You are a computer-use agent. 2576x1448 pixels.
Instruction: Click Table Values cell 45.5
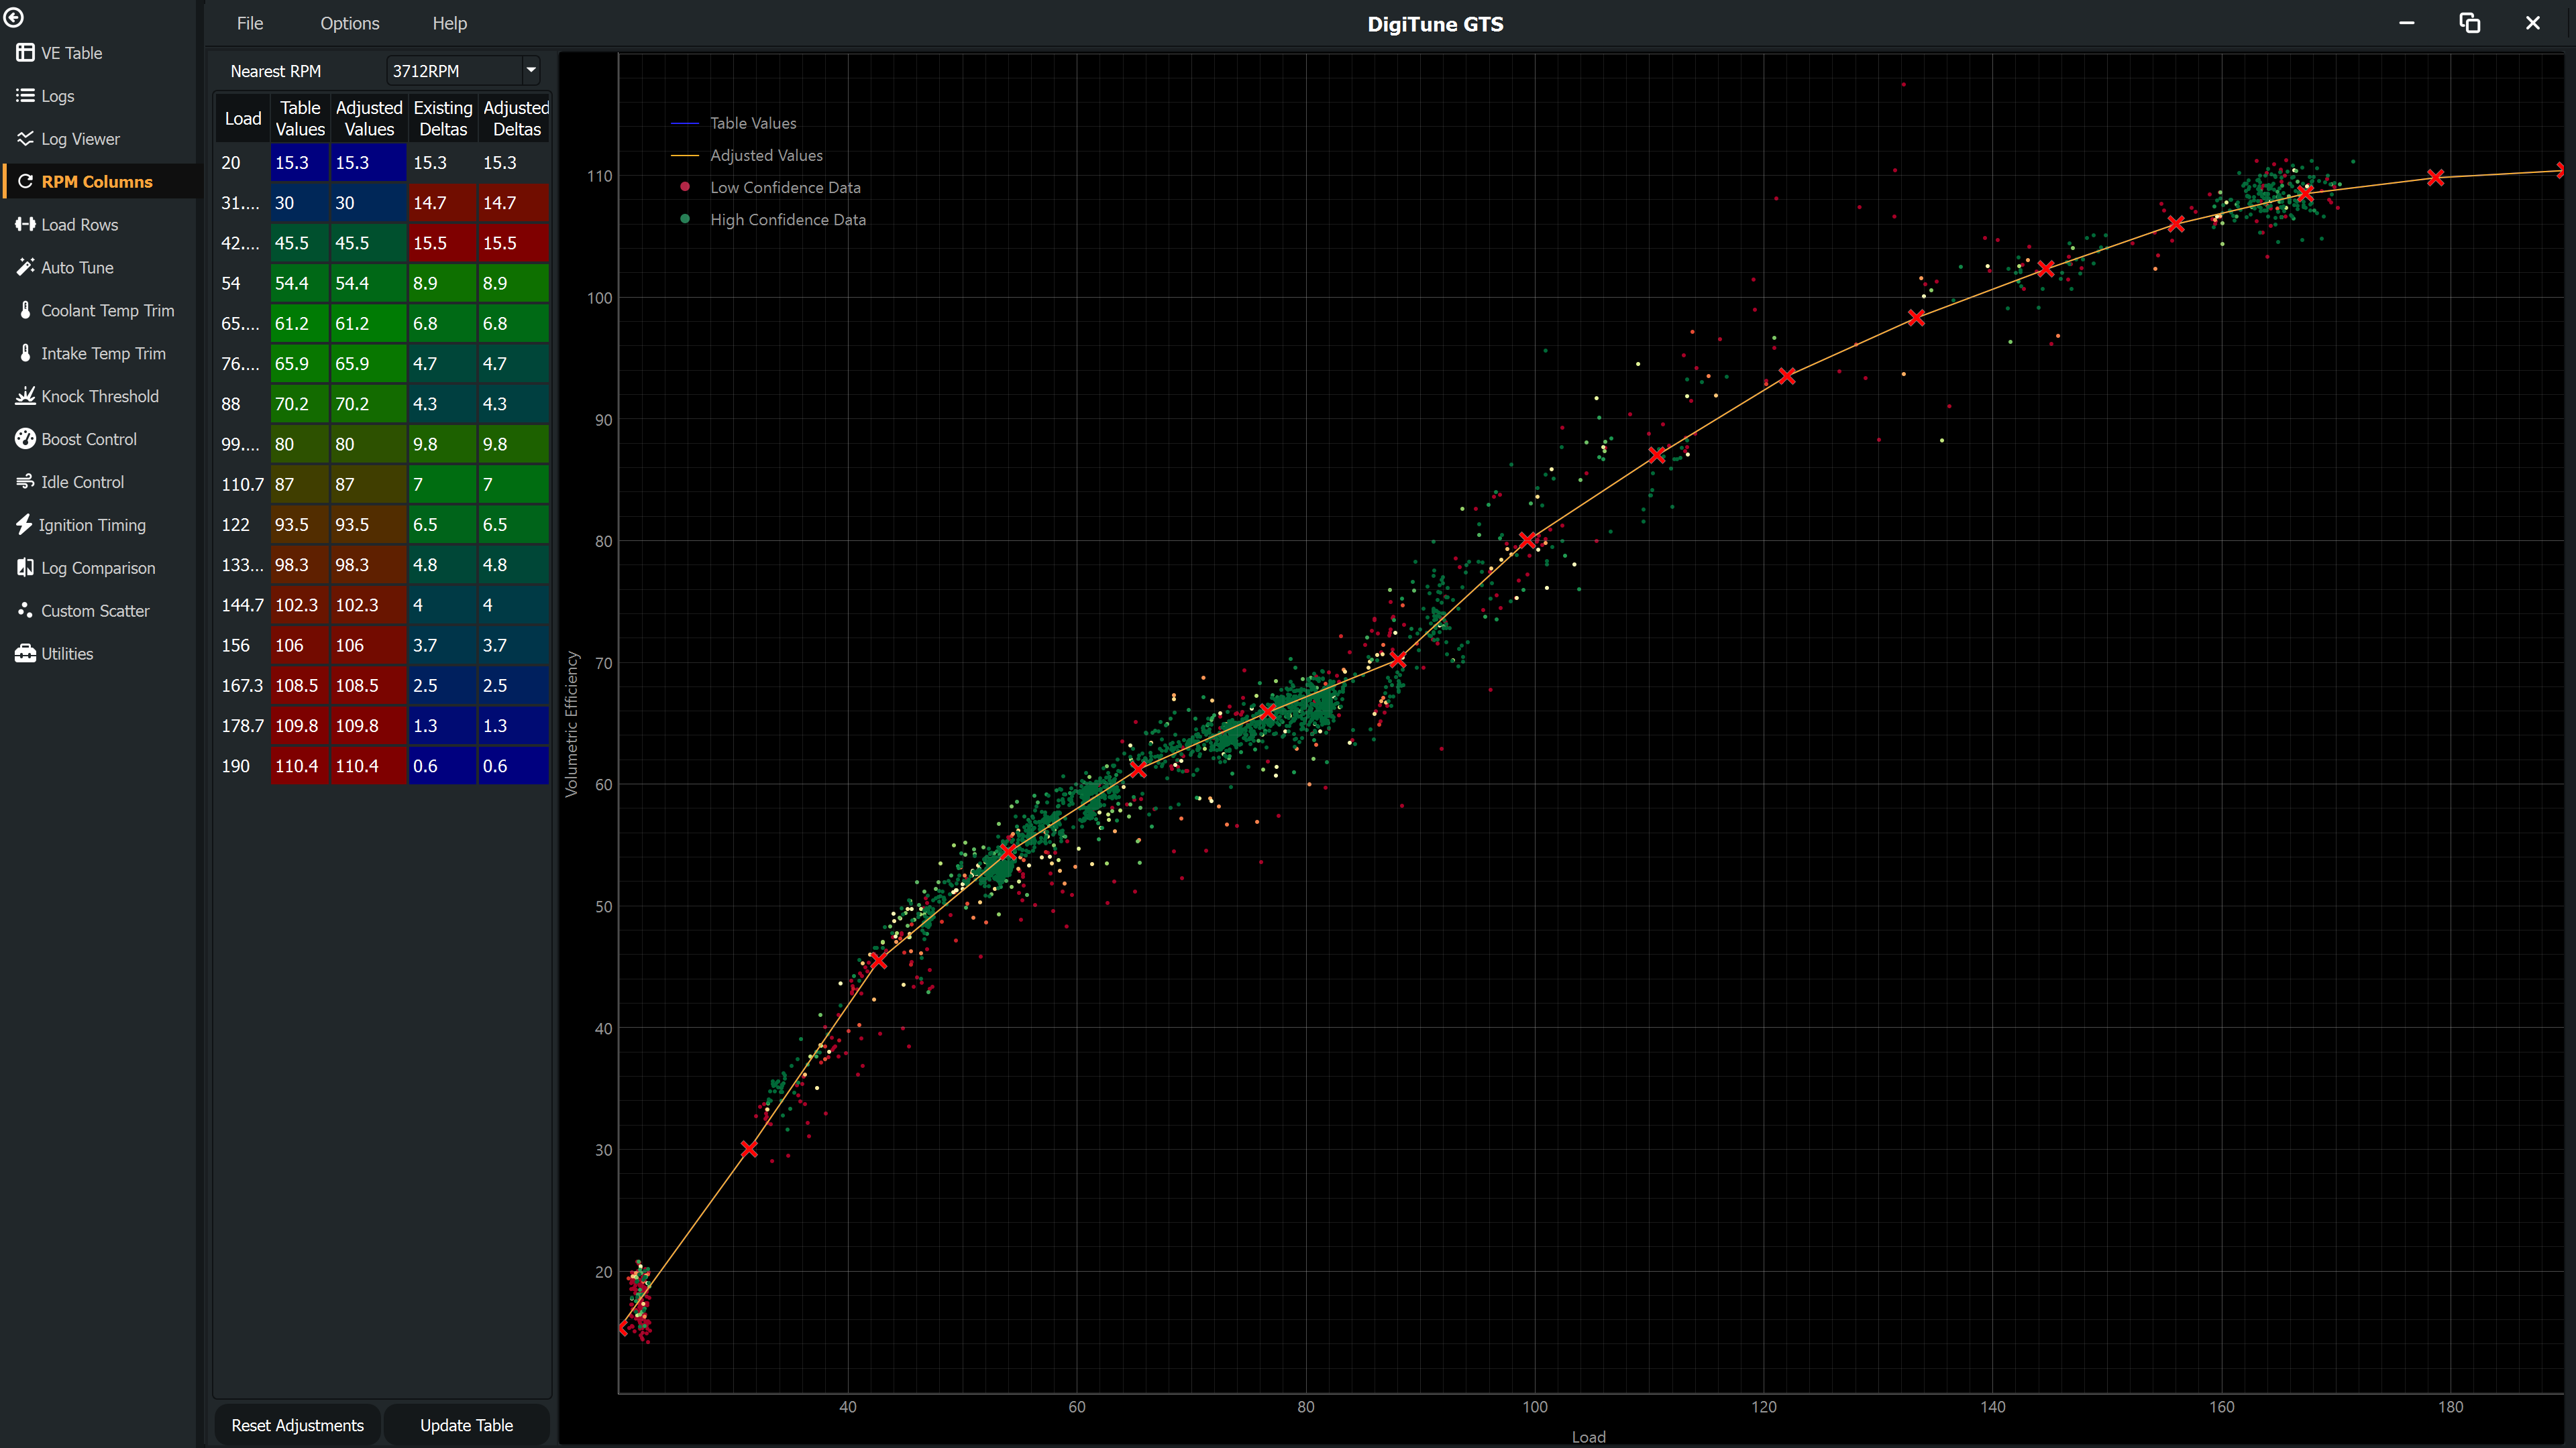point(300,243)
